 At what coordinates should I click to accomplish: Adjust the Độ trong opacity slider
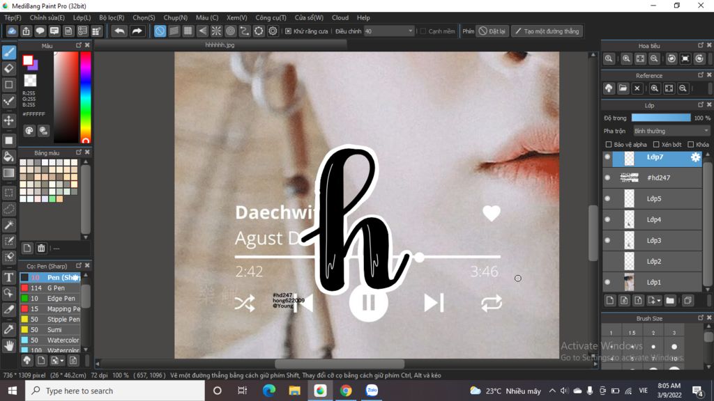point(661,118)
